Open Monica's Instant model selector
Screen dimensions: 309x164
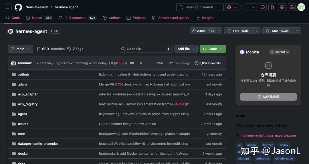tap(280, 52)
